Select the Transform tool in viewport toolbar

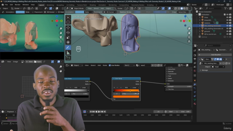pos(68,42)
